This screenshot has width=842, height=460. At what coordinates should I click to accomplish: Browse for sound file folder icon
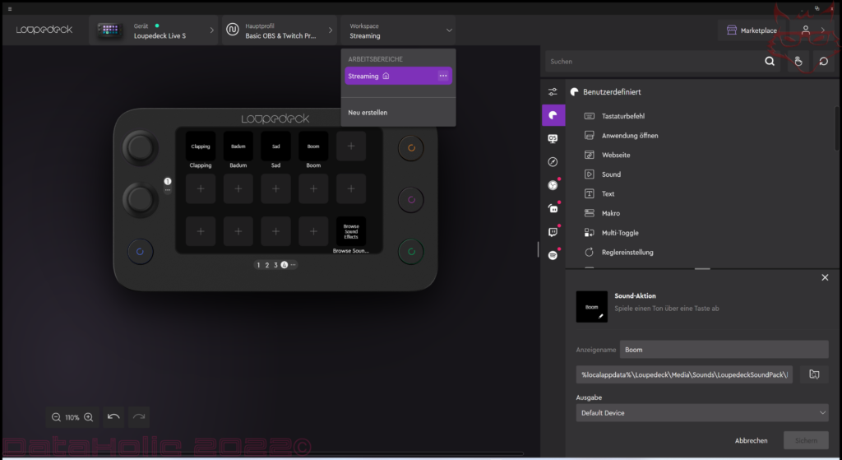814,374
